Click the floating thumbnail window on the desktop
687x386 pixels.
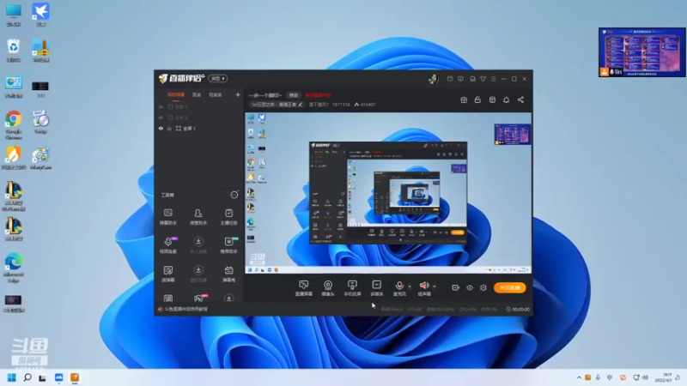click(x=641, y=52)
